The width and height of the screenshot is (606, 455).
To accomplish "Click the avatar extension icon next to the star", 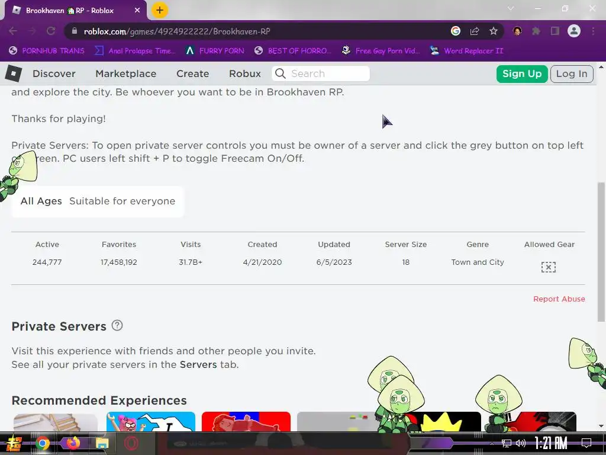I will point(517,31).
